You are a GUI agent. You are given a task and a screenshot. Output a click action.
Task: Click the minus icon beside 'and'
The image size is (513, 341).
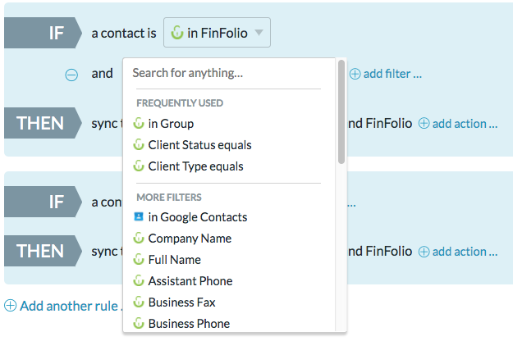pyautogui.click(x=71, y=74)
